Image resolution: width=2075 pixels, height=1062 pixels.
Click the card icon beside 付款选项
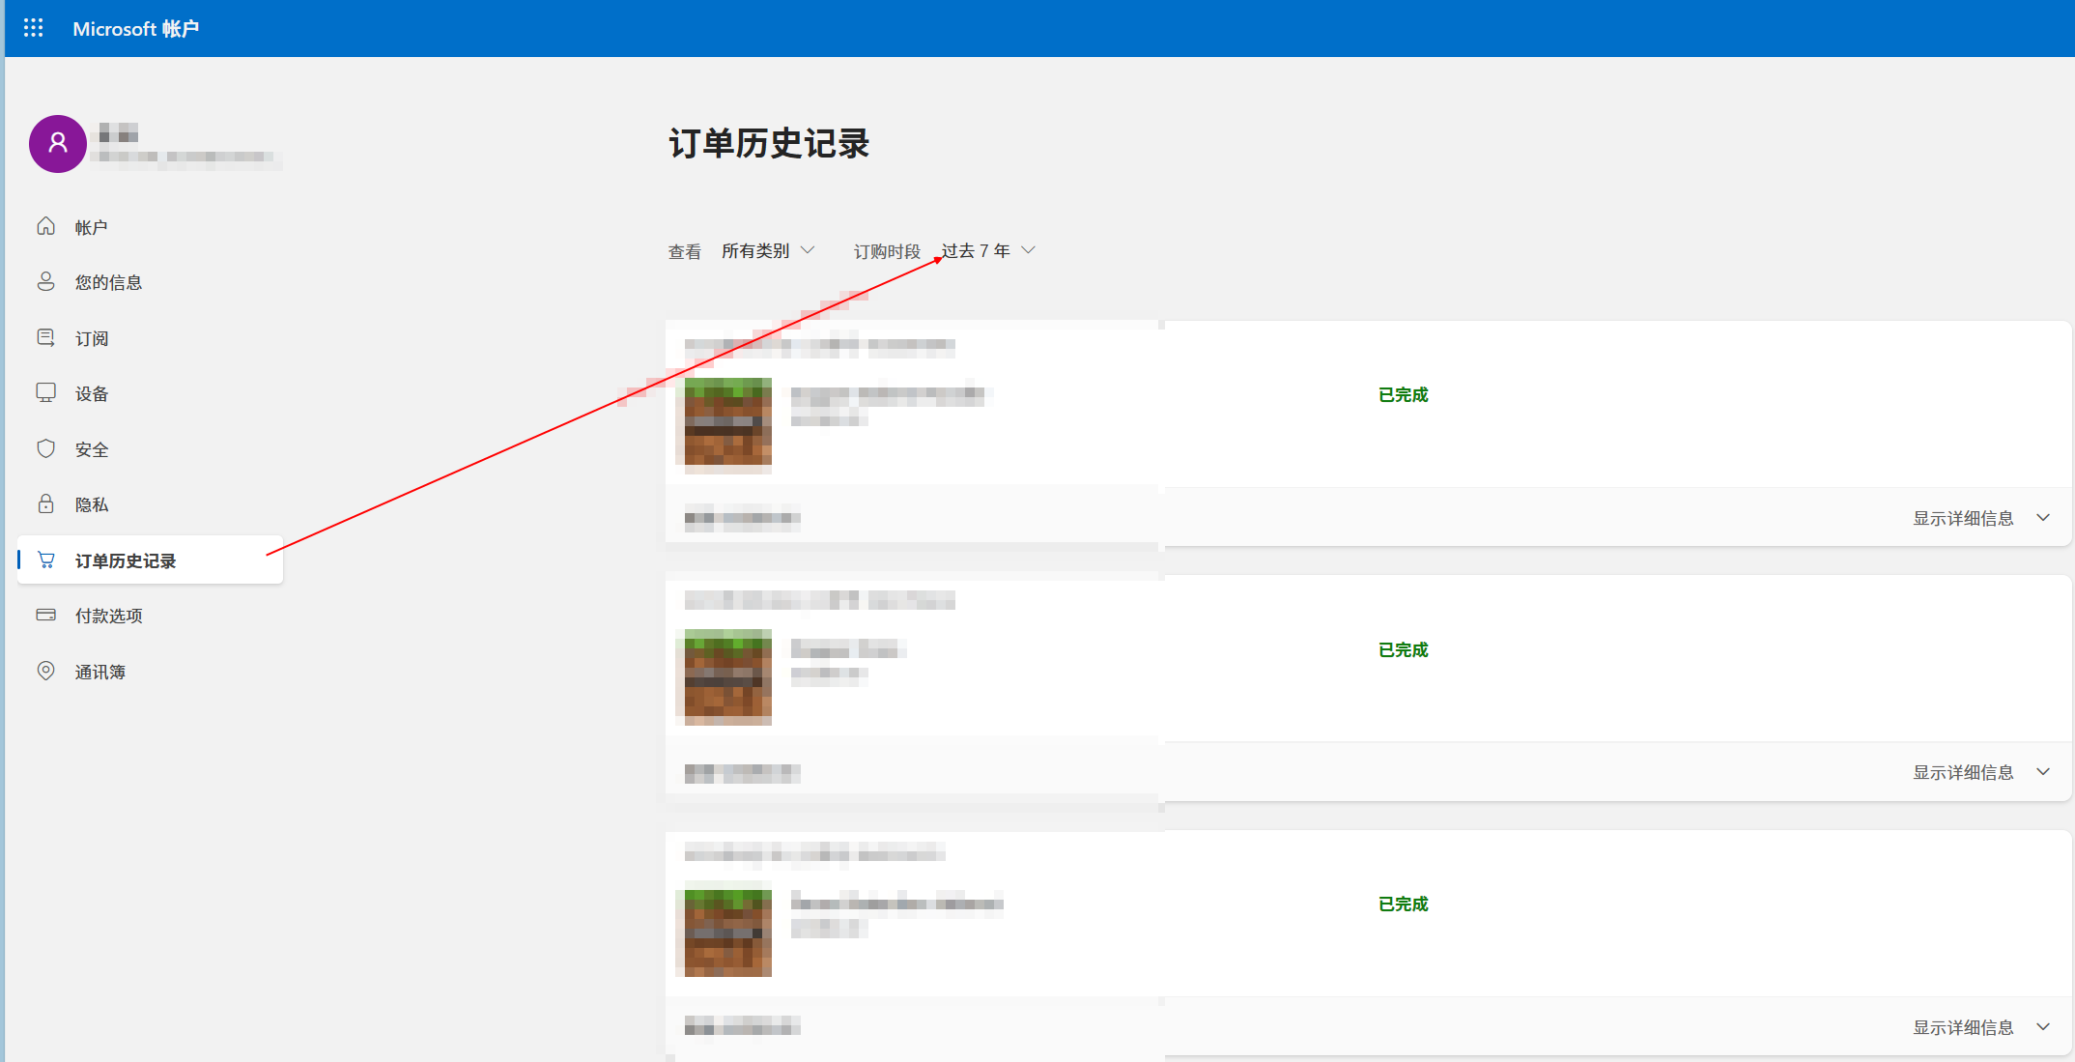point(45,615)
